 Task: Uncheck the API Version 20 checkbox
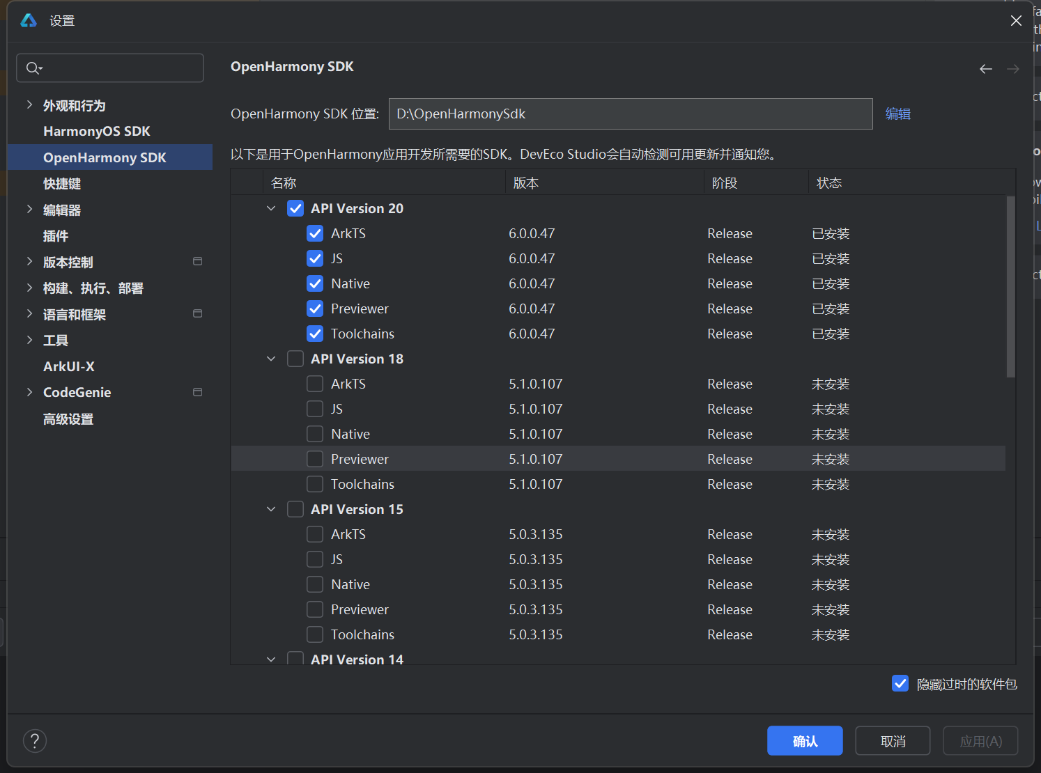coord(295,208)
